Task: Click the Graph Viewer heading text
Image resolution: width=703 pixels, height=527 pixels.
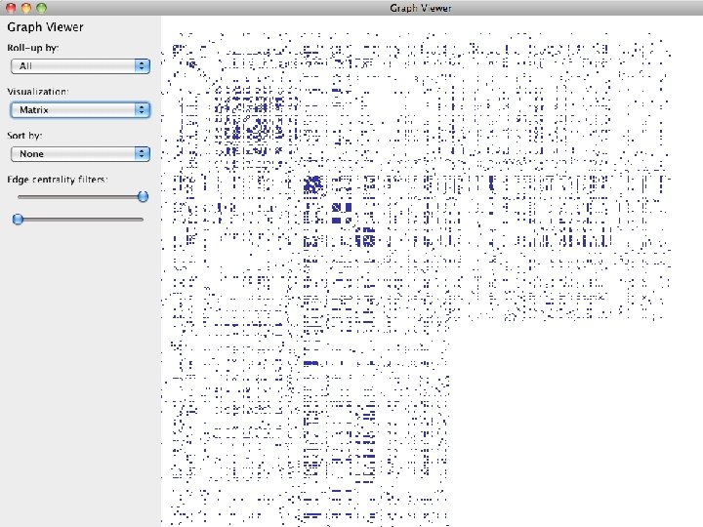Action: [x=45, y=27]
